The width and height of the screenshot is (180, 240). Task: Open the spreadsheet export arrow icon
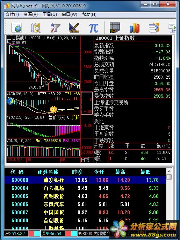click(154, 27)
